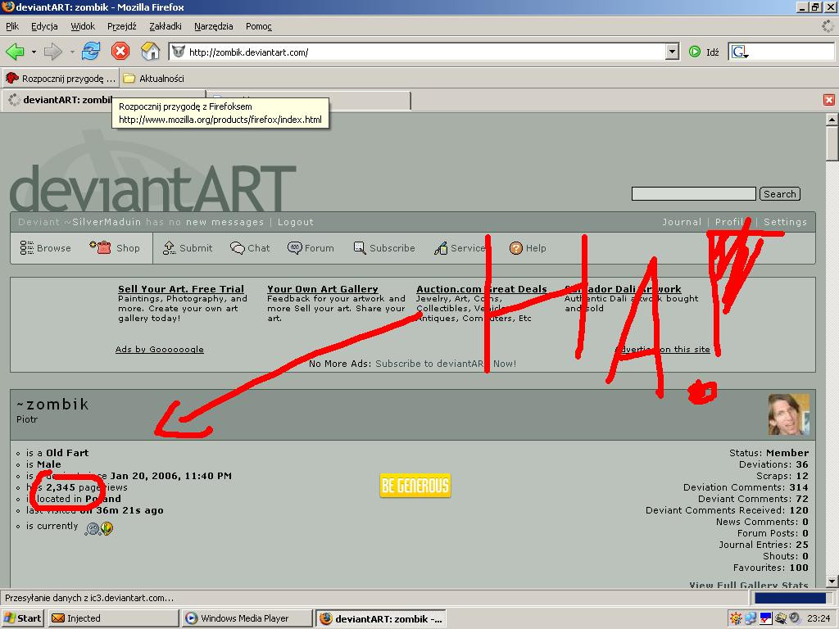Switch to Windows Media Player taskbar item

(x=246, y=618)
